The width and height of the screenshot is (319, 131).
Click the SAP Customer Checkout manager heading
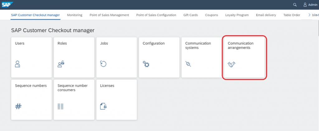pyautogui.click(x=53, y=31)
